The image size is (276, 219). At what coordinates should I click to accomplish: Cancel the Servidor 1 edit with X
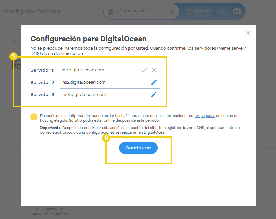154,70
